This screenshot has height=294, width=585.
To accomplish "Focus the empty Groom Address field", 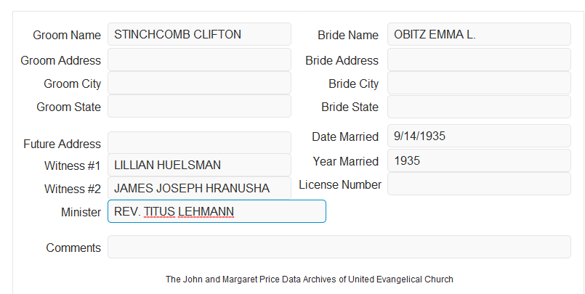I will pyautogui.click(x=199, y=60).
